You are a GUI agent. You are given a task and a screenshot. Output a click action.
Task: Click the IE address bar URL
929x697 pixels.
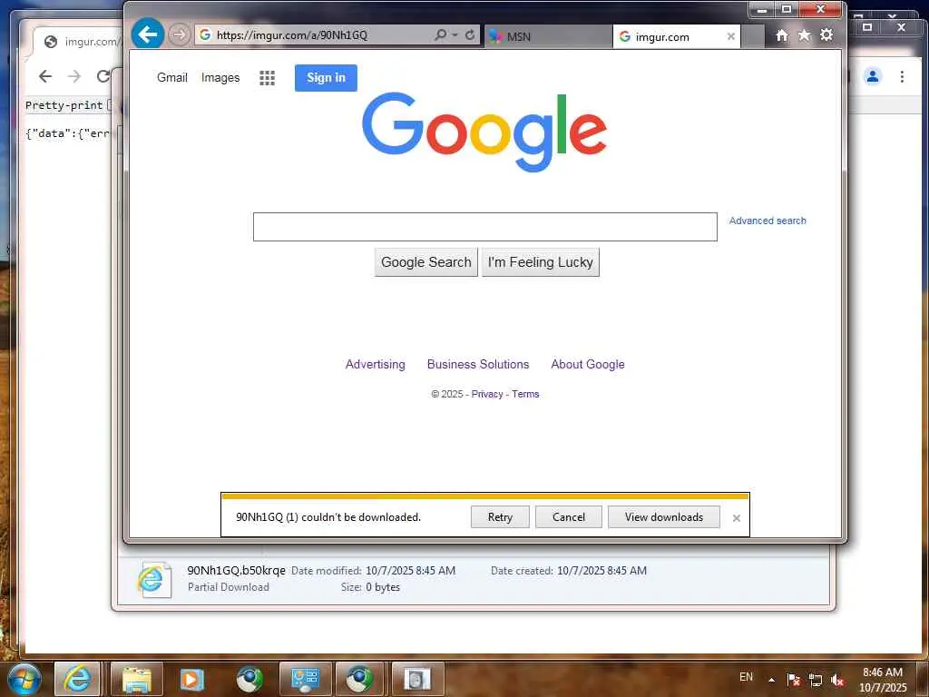click(x=292, y=35)
